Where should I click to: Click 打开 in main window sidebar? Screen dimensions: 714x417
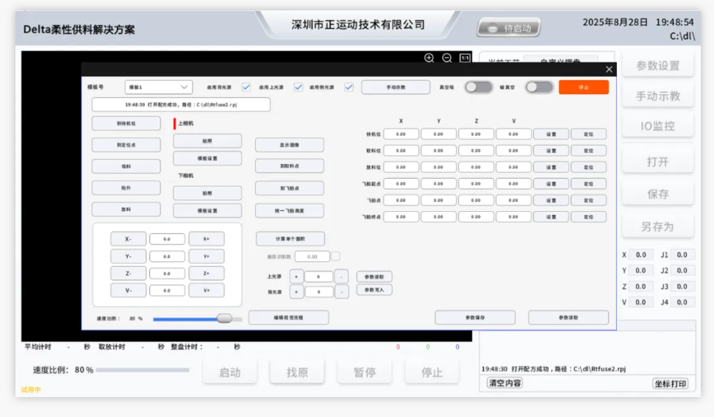coord(657,162)
